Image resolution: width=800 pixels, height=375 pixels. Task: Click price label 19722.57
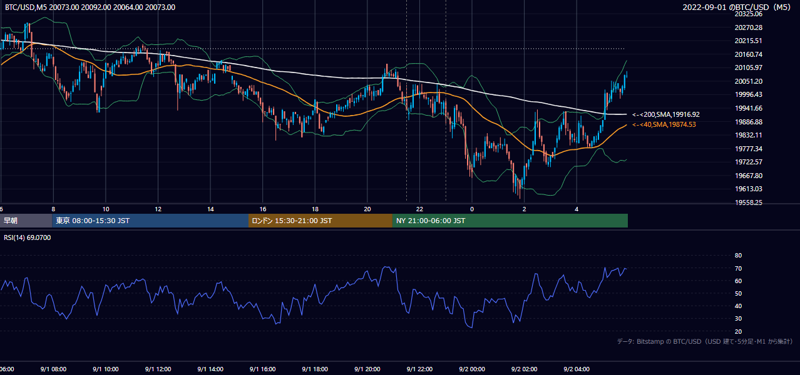tap(749, 162)
